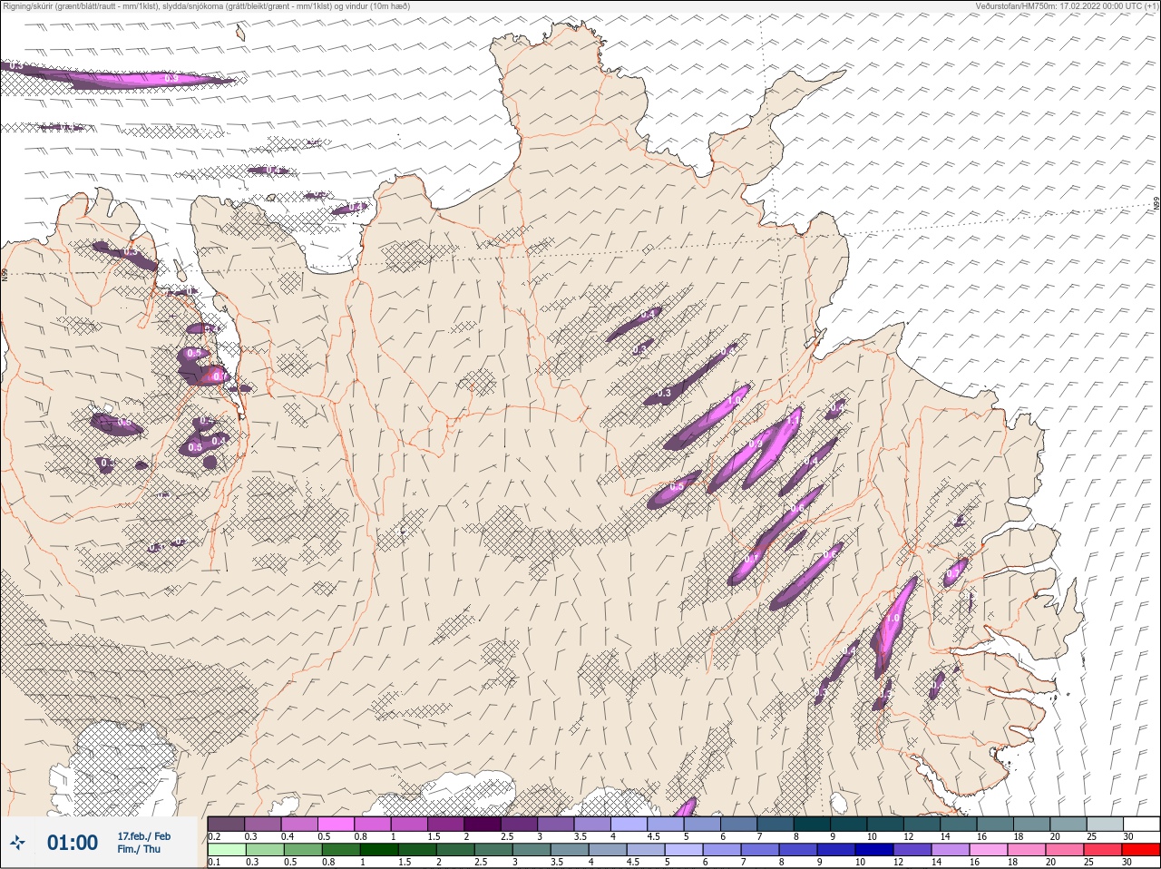Select the dark purple 2 swatch in top legend row
Image resolution: width=1161 pixels, height=869 pixels.
[482, 824]
